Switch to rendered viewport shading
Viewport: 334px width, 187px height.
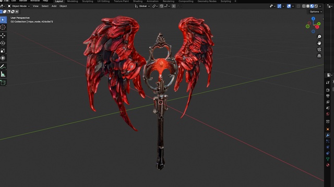316,6
